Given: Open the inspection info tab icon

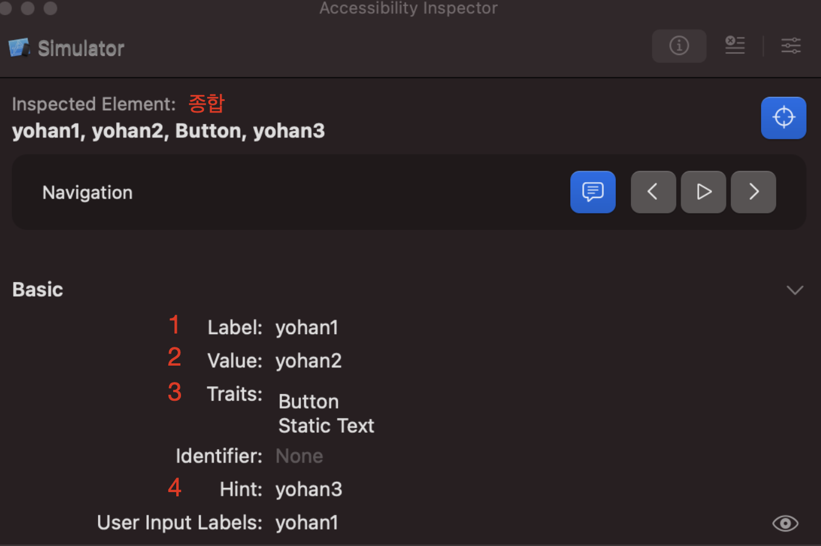Looking at the screenshot, I should click(679, 46).
